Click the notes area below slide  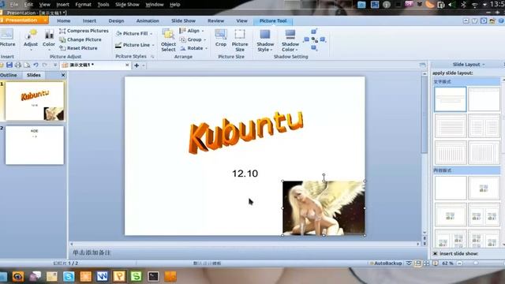click(248, 252)
